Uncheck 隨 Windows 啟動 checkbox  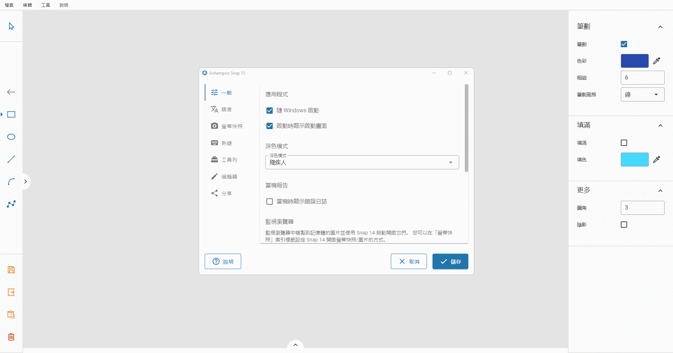(x=270, y=111)
